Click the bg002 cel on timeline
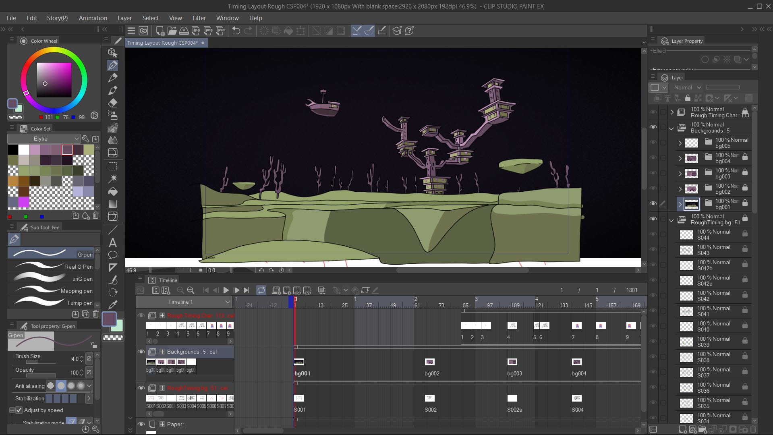The image size is (773, 435). [430, 362]
